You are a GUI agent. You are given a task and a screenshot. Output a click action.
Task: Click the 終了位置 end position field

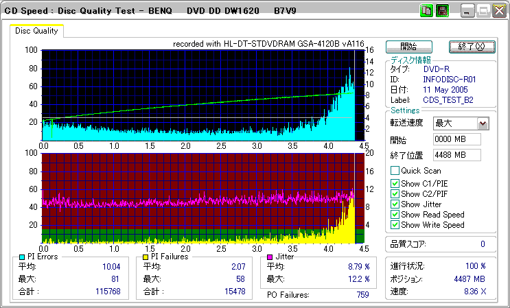coord(456,154)
